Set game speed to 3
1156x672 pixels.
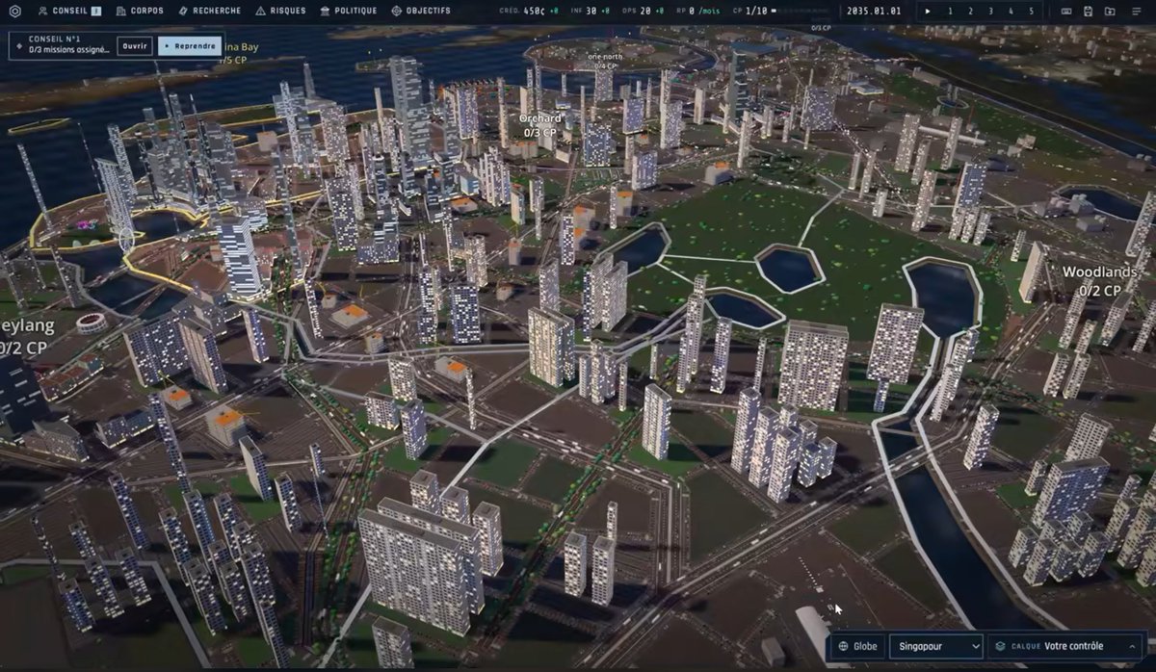click(990, 11)
